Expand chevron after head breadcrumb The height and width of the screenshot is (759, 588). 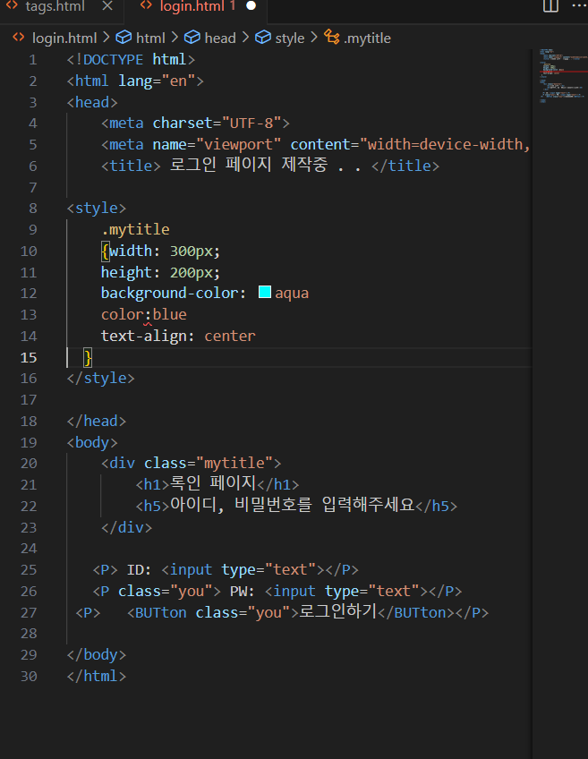point(245,38)
